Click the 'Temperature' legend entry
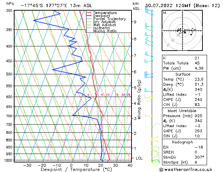This screenshot has width=223, height=172. [105, 13]
